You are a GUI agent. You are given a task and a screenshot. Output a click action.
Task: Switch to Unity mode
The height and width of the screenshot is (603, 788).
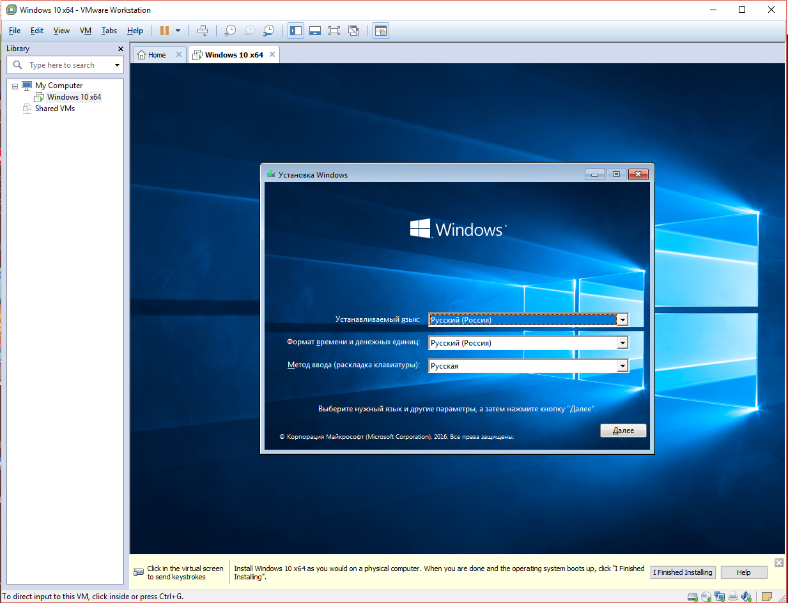coord(353,31)
